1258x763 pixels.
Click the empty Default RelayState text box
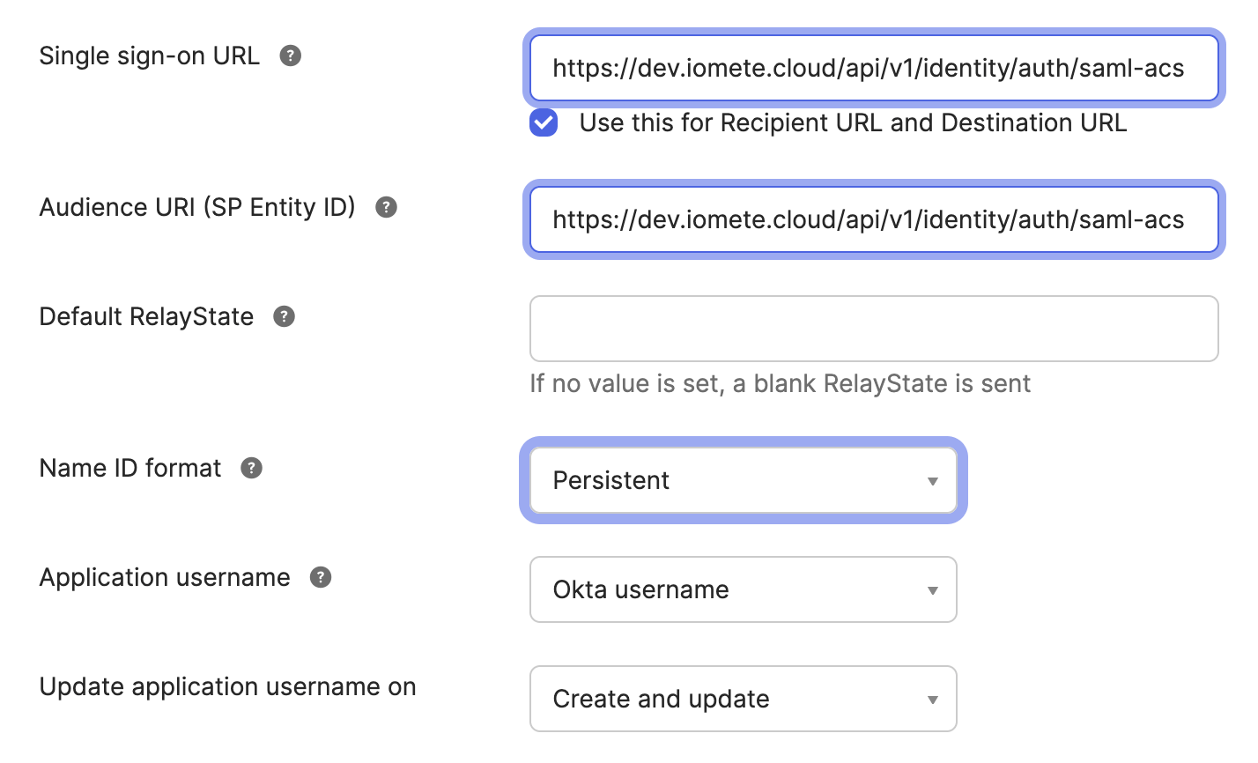874,329
